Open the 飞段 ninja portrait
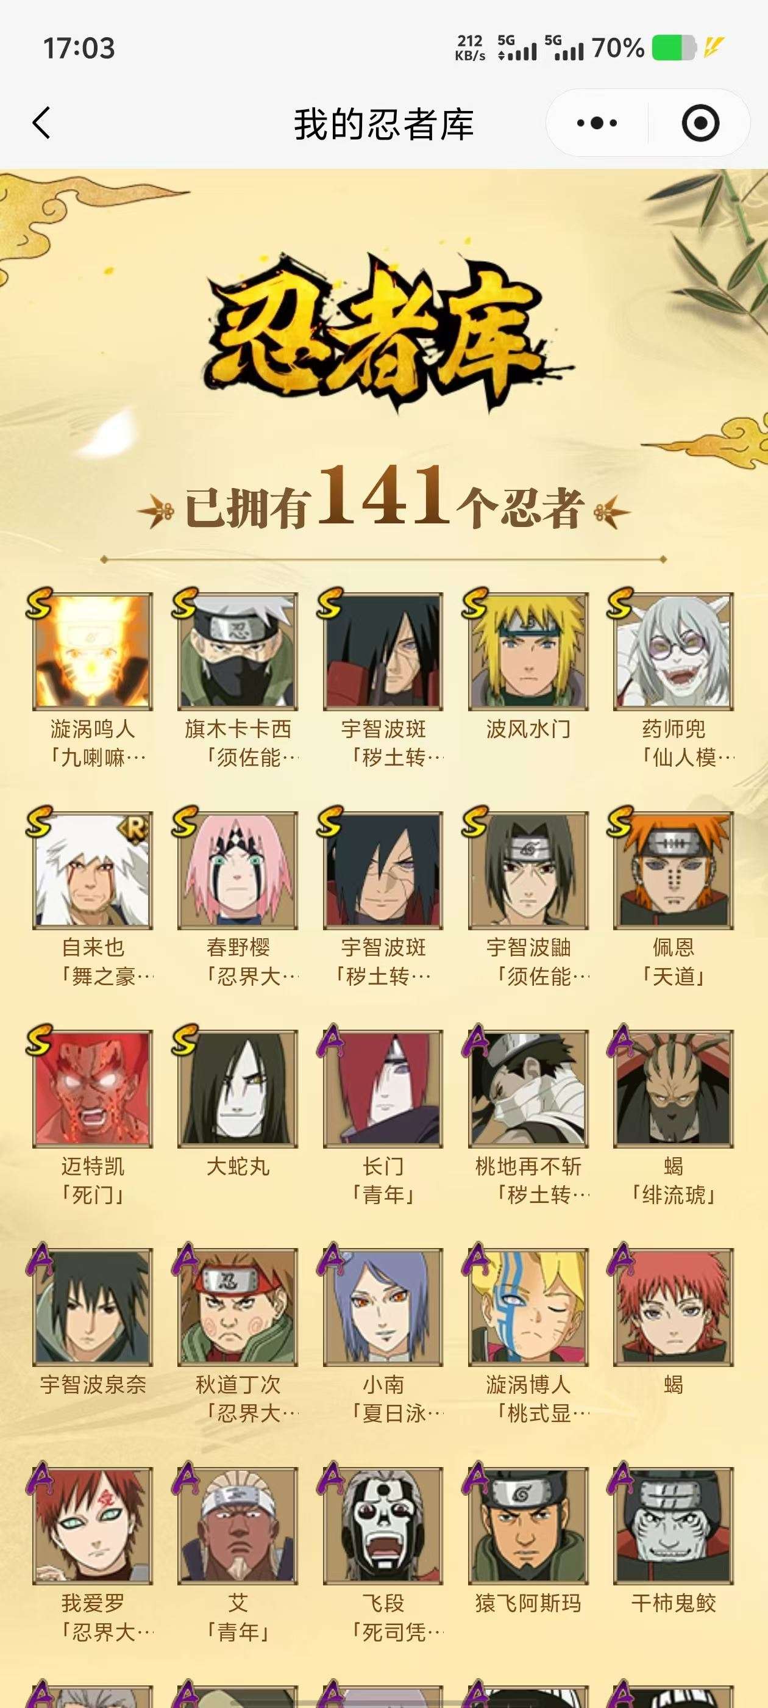This screenshot has width=768, height=1708. pyautogui.click(x=383, y=1525)
